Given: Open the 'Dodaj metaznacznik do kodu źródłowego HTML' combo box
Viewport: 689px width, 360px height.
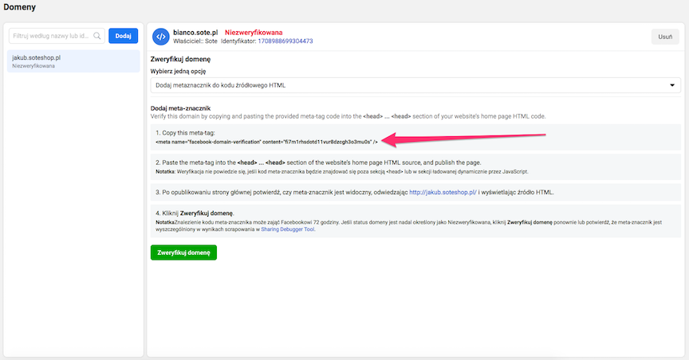Looking at the screenshot, I should (x=415, y=84).
